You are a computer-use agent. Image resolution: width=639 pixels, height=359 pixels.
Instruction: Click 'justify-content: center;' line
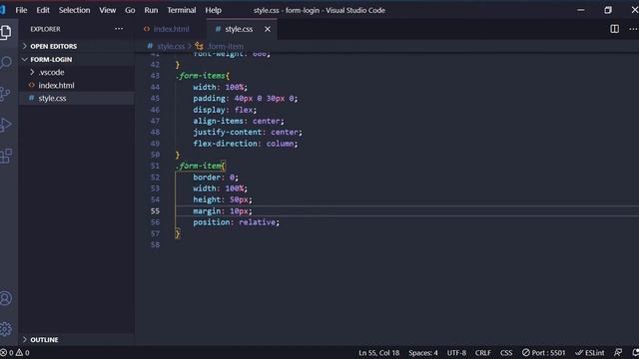tap(248, 132)
